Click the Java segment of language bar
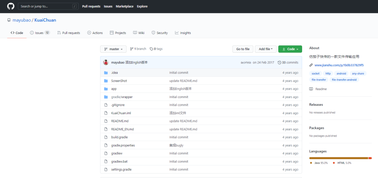 [x=338, y=158]
